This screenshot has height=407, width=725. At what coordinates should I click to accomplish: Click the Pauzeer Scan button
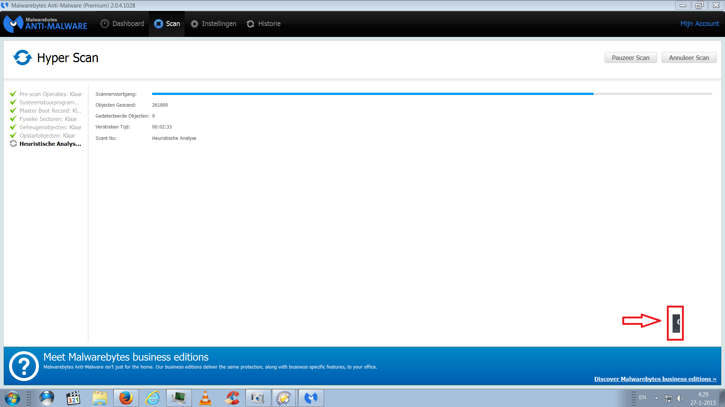[x=631, y=58]
